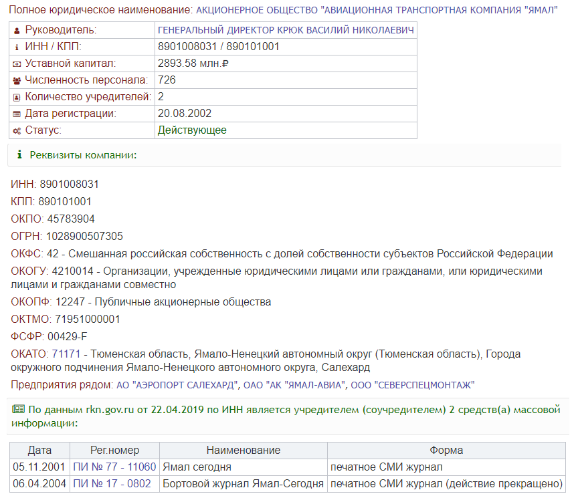Click the calendar icon beside Дата регистрации
This screenshot has width=574, height=500.
pos(17,114)
